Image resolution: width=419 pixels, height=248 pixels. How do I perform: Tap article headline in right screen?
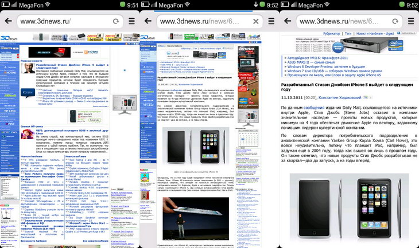click(x=347, y=87)
